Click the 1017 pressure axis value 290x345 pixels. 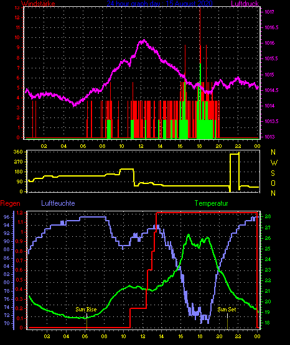click(x=269, y=12)
